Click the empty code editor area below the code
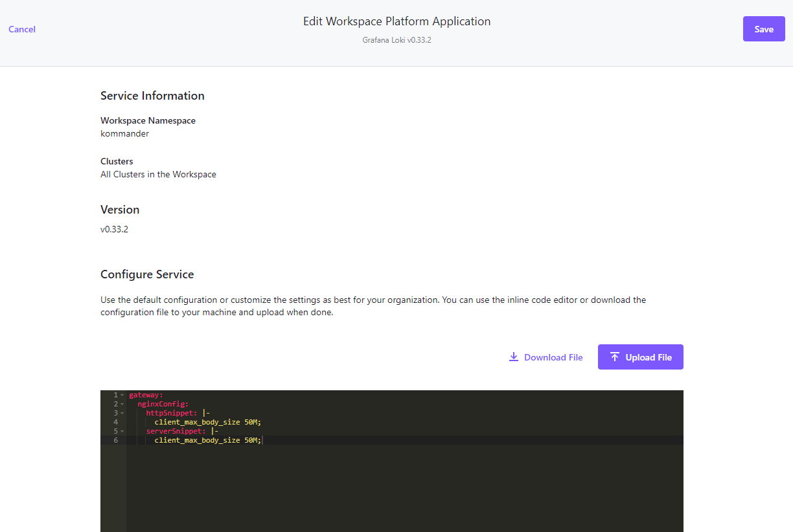Image resolution: width=793 pixels, height=532 pixels. (x=404, y=489)
